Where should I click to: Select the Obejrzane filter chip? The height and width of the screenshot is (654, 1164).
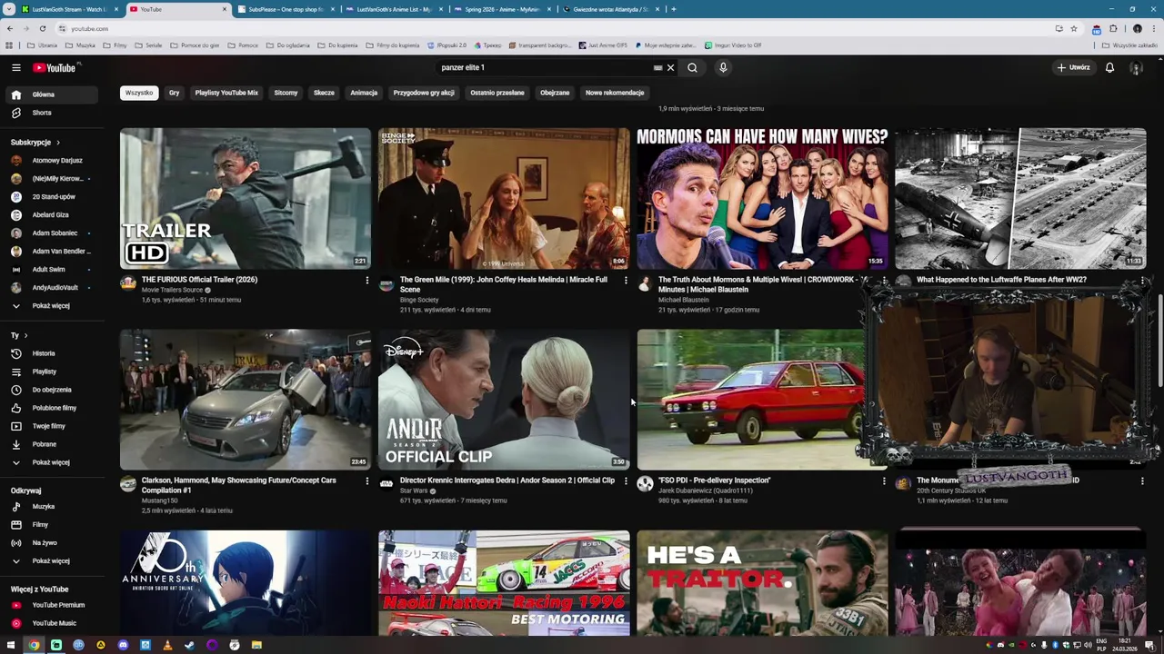555,93
